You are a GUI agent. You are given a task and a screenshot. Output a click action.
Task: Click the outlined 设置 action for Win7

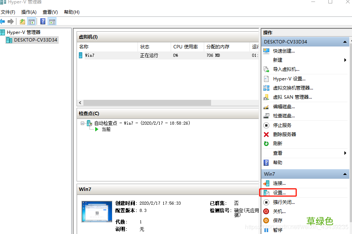click(x=278, y=192)
